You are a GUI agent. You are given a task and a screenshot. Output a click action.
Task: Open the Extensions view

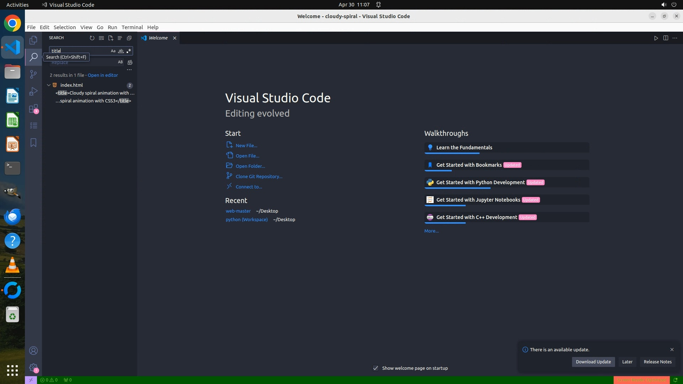coord(33,108)
